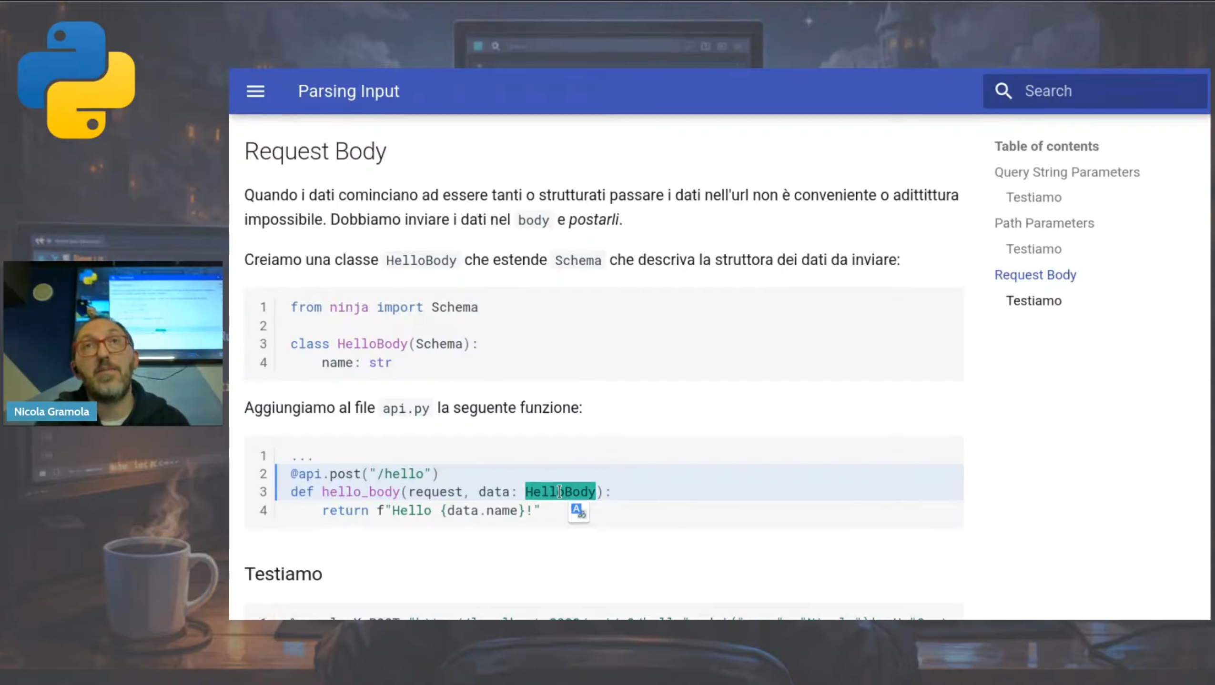Open the hamburger navigation menu

(255, 91)
